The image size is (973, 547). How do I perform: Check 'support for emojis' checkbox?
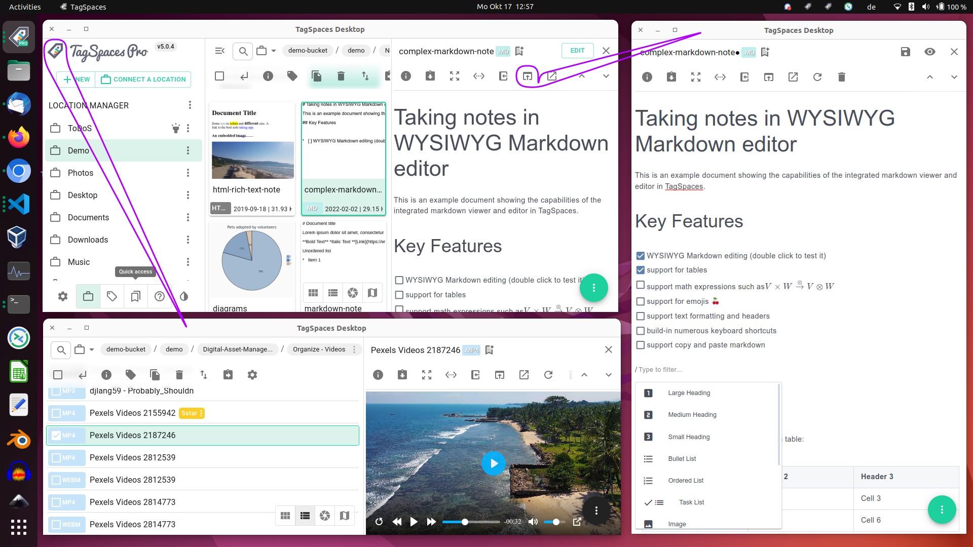tap(641, 301)
